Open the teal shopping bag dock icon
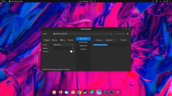 105,92
